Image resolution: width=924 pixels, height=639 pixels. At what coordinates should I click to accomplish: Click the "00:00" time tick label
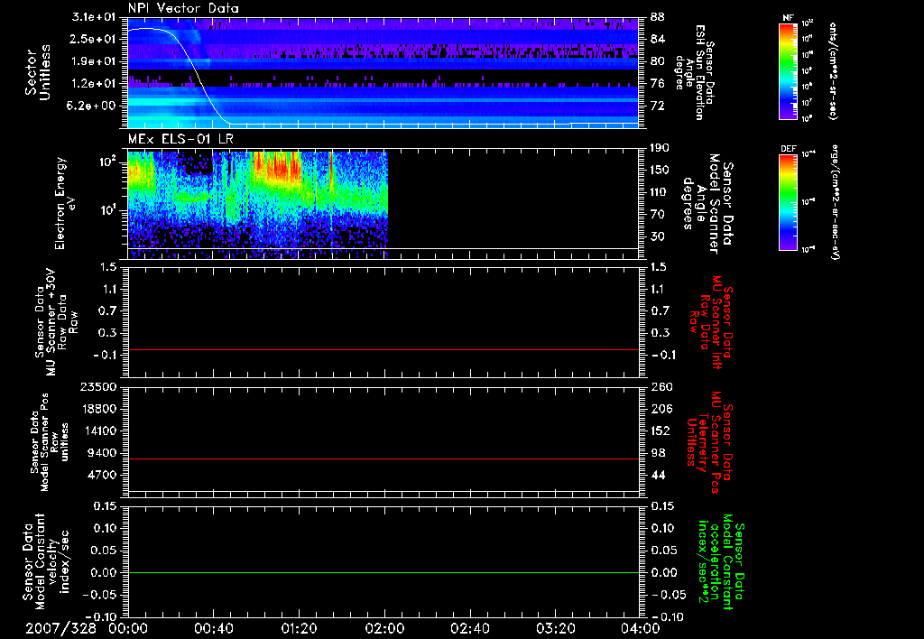coord(128,628)
